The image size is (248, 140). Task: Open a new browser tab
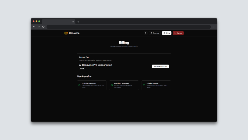point(78,22)
